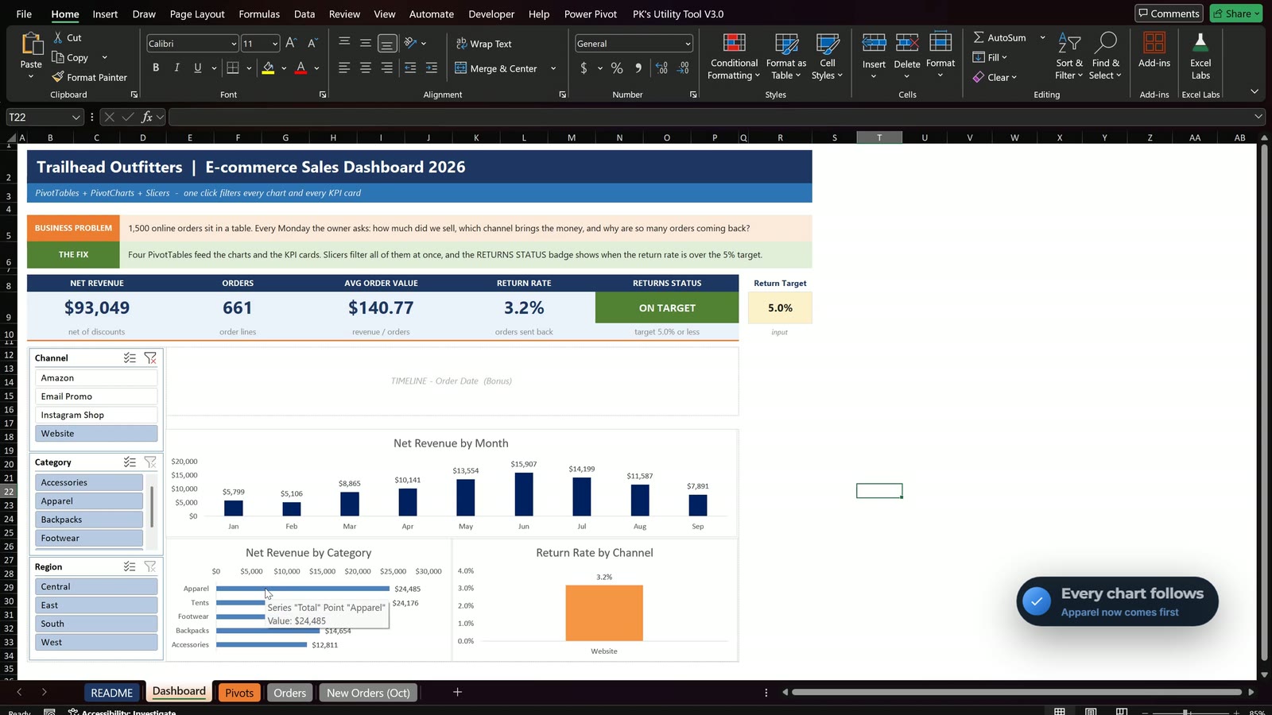Apply the Percent Style format
Viewport: 1272px width, 715px height.
(617, 68)
